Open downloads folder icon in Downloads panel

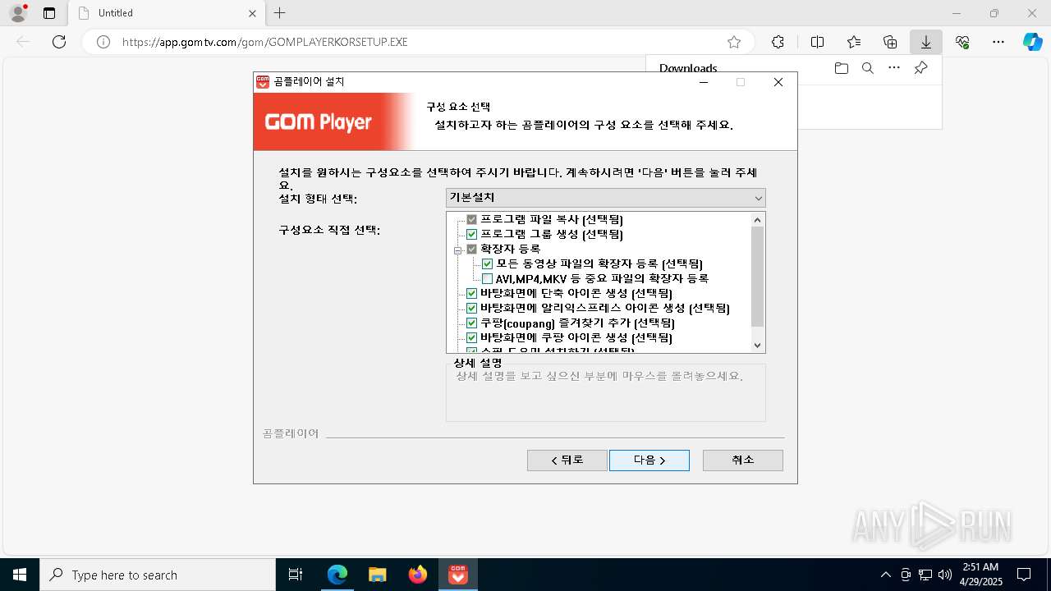[841, 68]
